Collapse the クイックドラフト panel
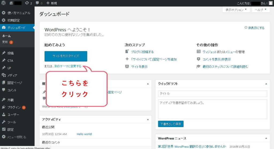This screenshot has width=274, height=149. tap(266, 84)
